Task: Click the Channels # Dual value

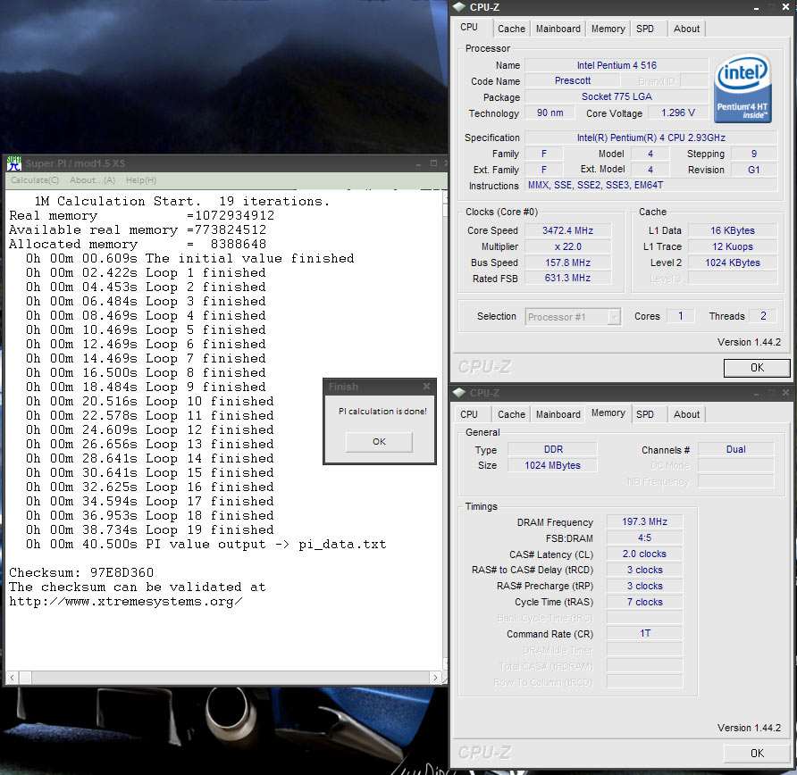Action: click(x=735, y=449)
